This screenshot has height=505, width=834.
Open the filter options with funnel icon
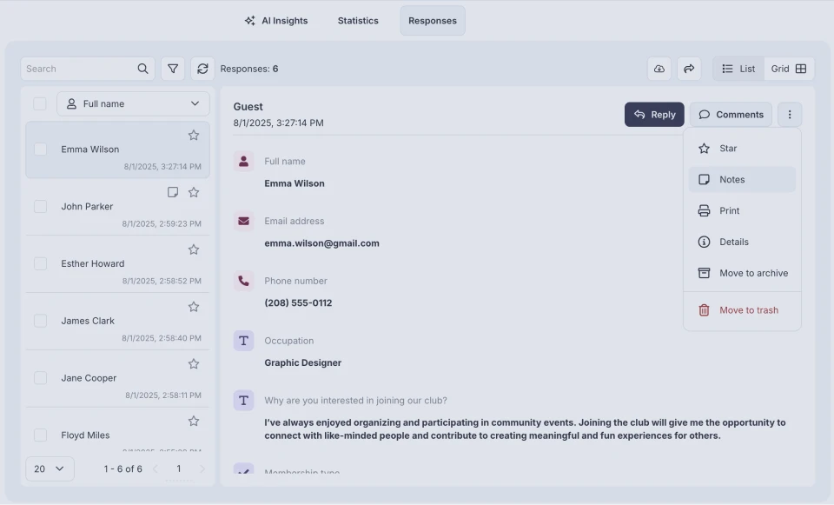pyautogui.click(x=172, y=68)
